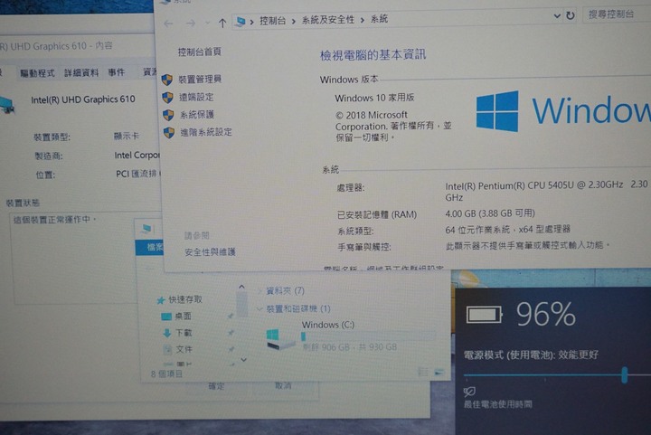Click the Windows 10 家用版 edition text
The height and width of the screenshot is (435, 651).
point(374,98)
